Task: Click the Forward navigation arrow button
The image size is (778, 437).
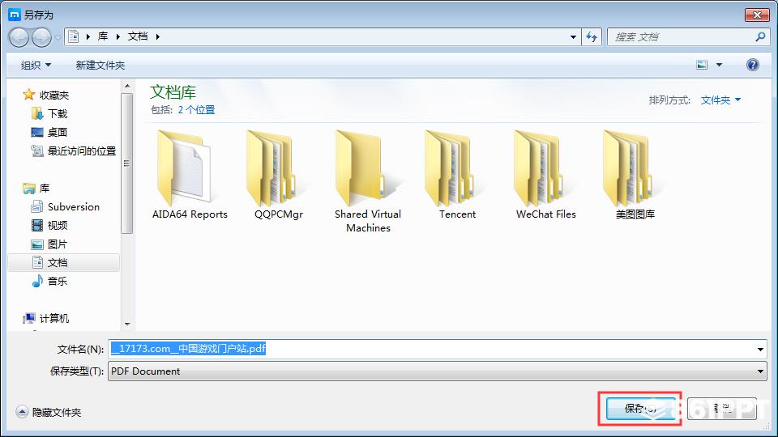Action: click(x=41, y=37)
